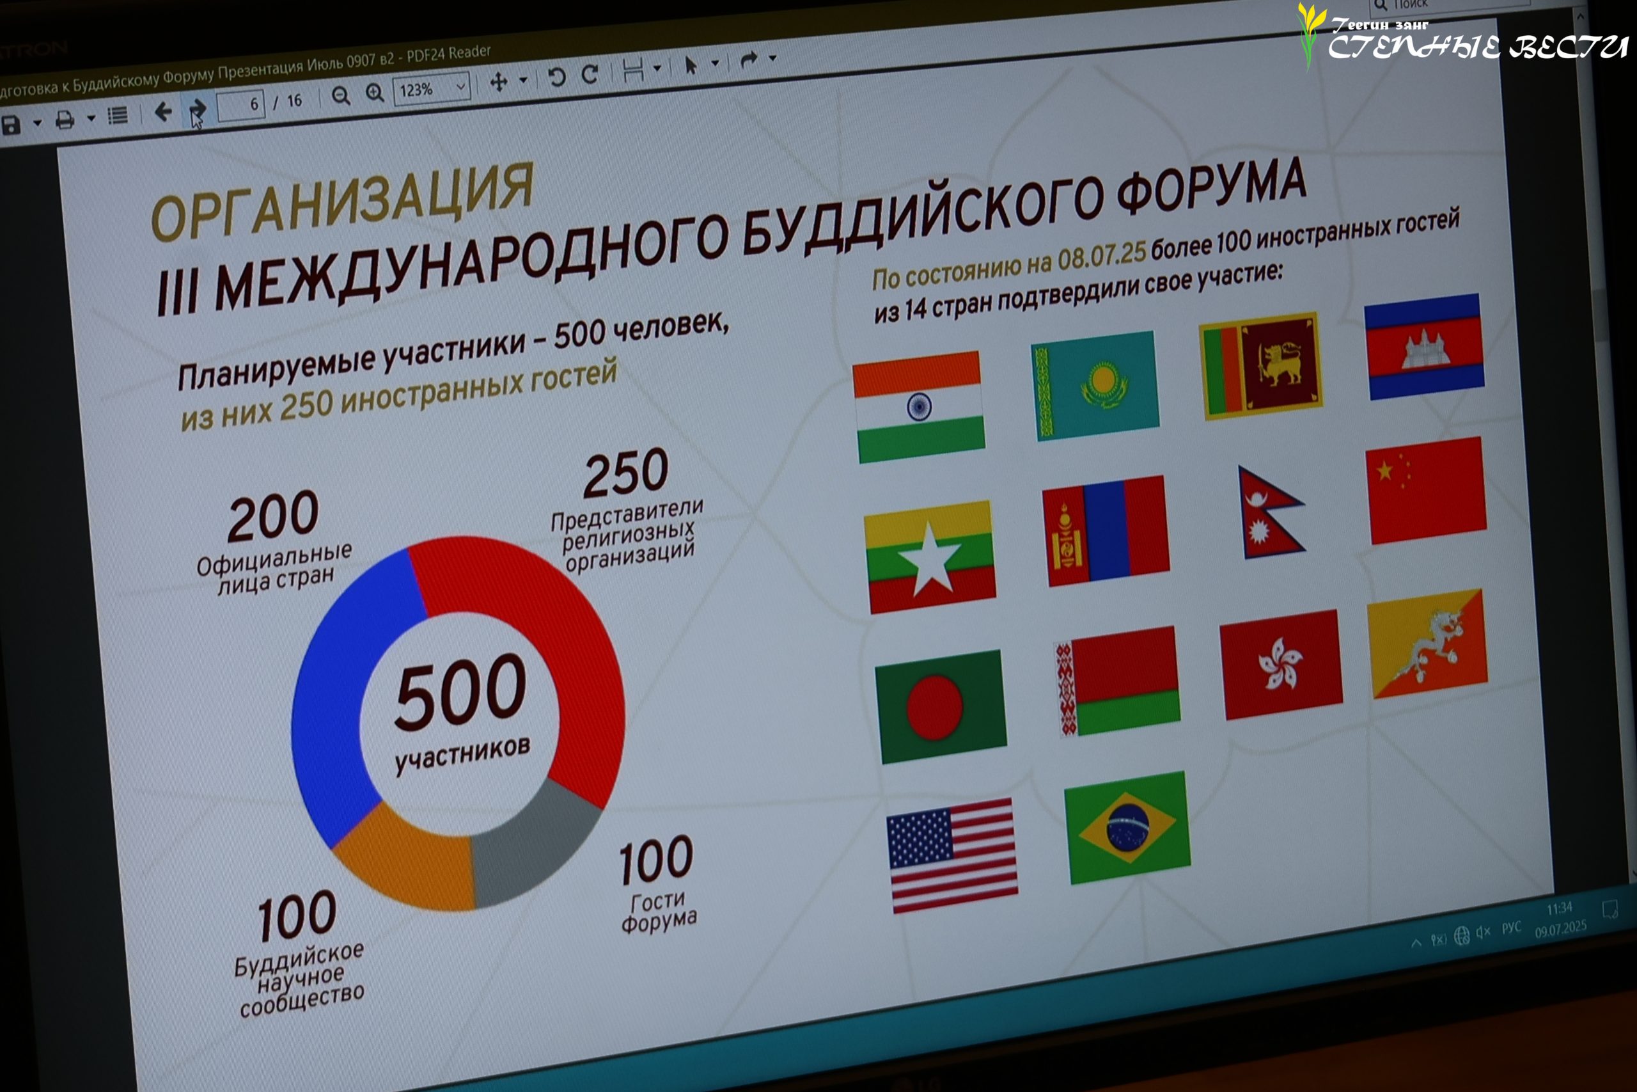The image size is (1637, 1092).
Task: Rotate the page clockwise
Action: [590, 74]
